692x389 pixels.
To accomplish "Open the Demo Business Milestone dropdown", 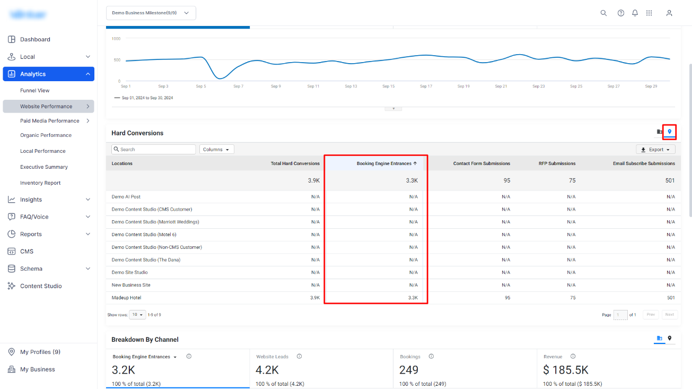I will click(x=151, y=13).
